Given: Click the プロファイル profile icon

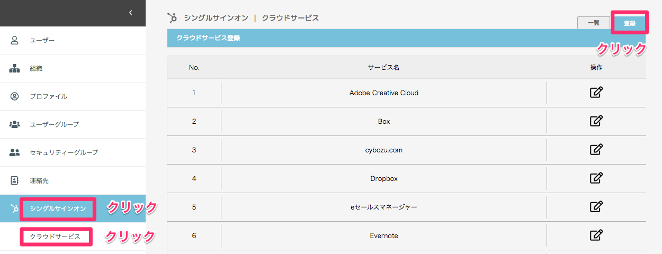Looking at the screenshot, I should point(15,96).
